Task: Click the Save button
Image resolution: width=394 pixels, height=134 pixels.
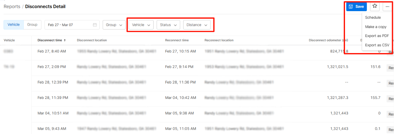Action: [x=356, y=7]
